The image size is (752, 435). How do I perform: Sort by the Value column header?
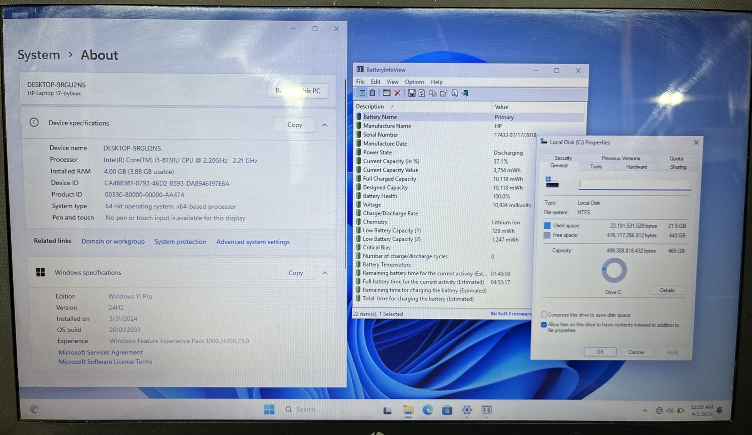click(538, 107)
